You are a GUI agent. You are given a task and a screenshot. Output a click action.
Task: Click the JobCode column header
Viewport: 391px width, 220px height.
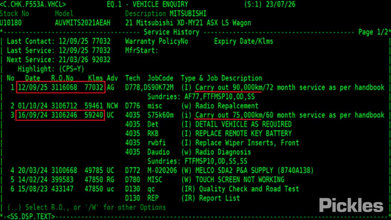coord(160,78)
